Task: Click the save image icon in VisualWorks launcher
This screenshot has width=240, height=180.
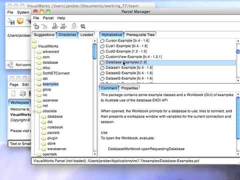Action: (11, 21)
